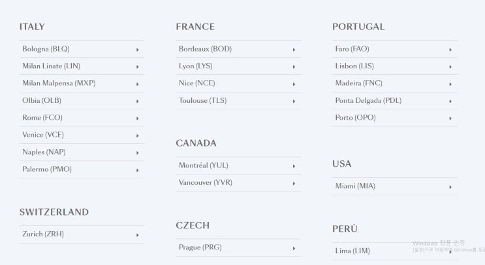Click the arrow beside Milan Malpensa (MXP)
The width and height of the screenshot is (485, 265).
tap(137, 84)
